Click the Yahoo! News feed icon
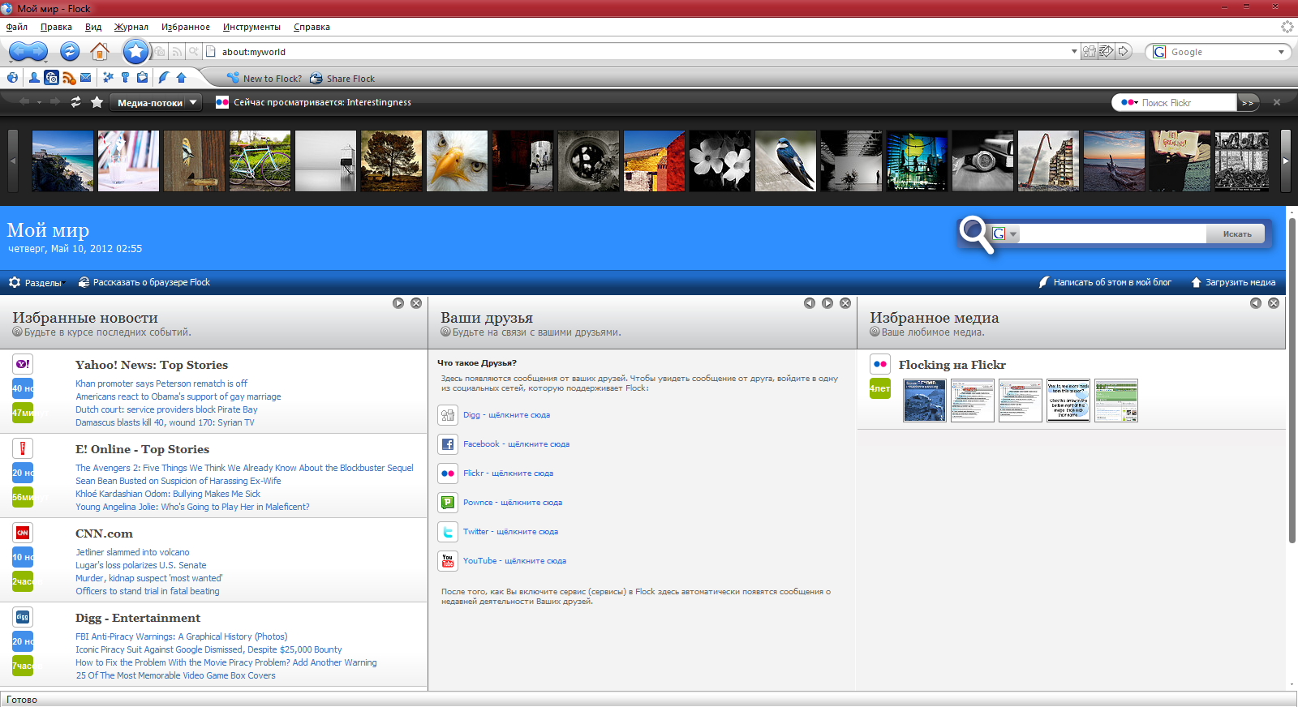This screenshot has height=707, width=1298. point(23,364)
